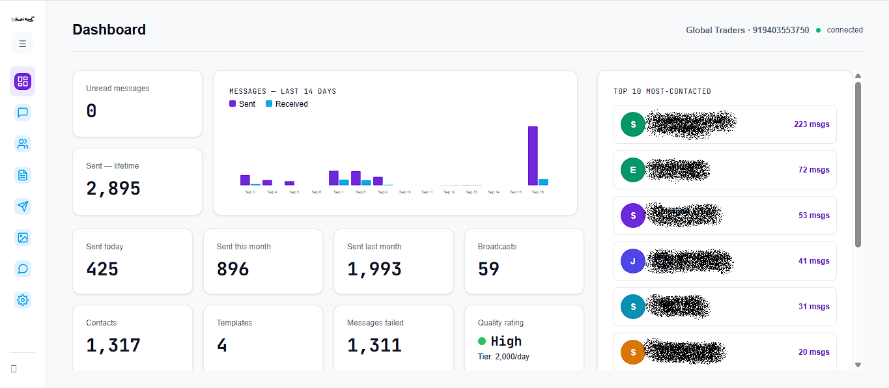Open the Templates stat card
Image resolution: width=889 pixels, height=388 pixels.
tap(263, 337)
